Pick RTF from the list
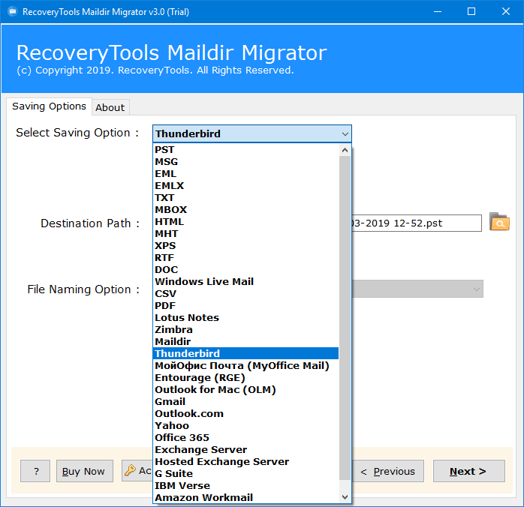The image size is (524, 507). [x=245, y=258]
